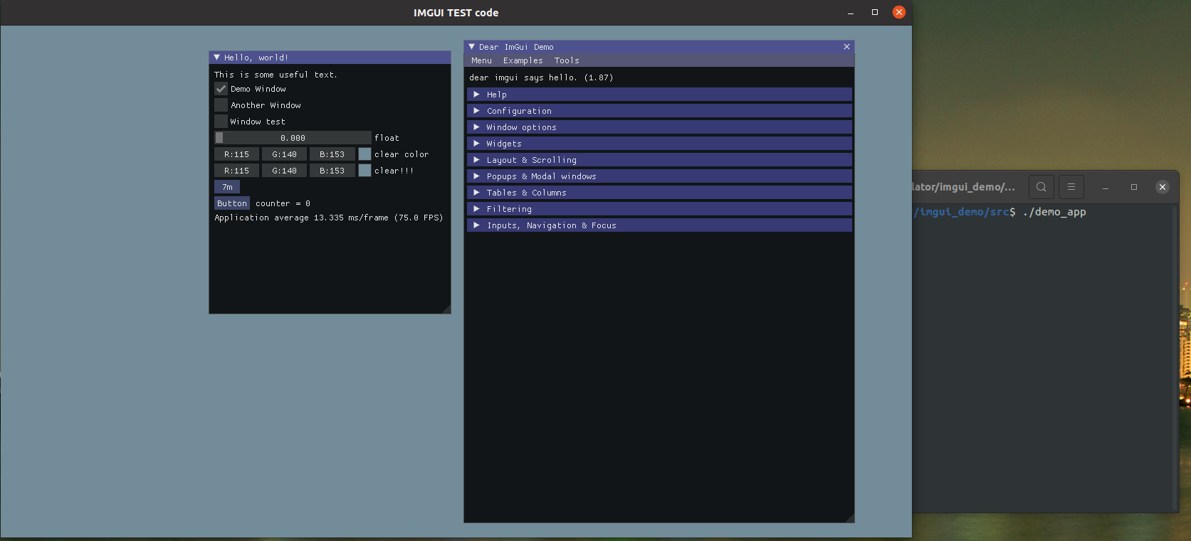Expand the Widgets section
Screen dimensions: 1191x541
click(x=660, y=144)
